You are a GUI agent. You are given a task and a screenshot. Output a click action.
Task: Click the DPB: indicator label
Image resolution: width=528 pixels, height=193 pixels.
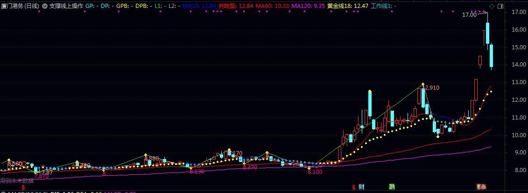coord(143,6)
